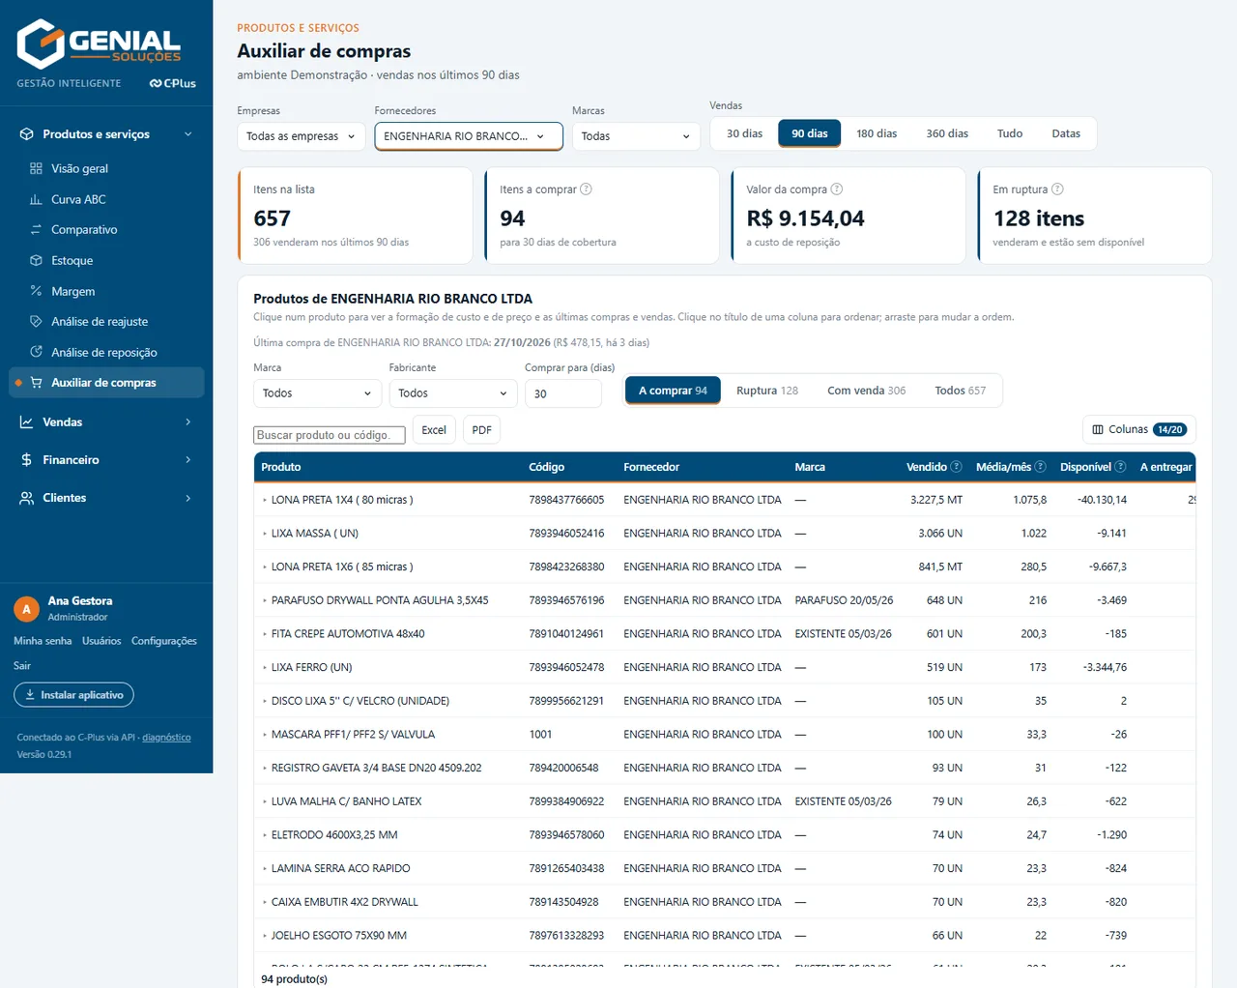Select the 30 dias sales period
Screen dimensions: 1237x988
coord(744,133)
